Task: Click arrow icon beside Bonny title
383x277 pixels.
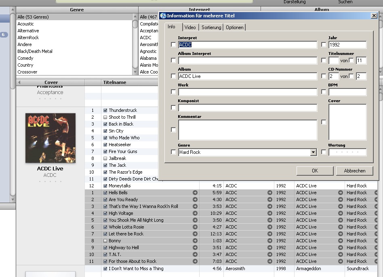Action: click(x=195, y=241)
